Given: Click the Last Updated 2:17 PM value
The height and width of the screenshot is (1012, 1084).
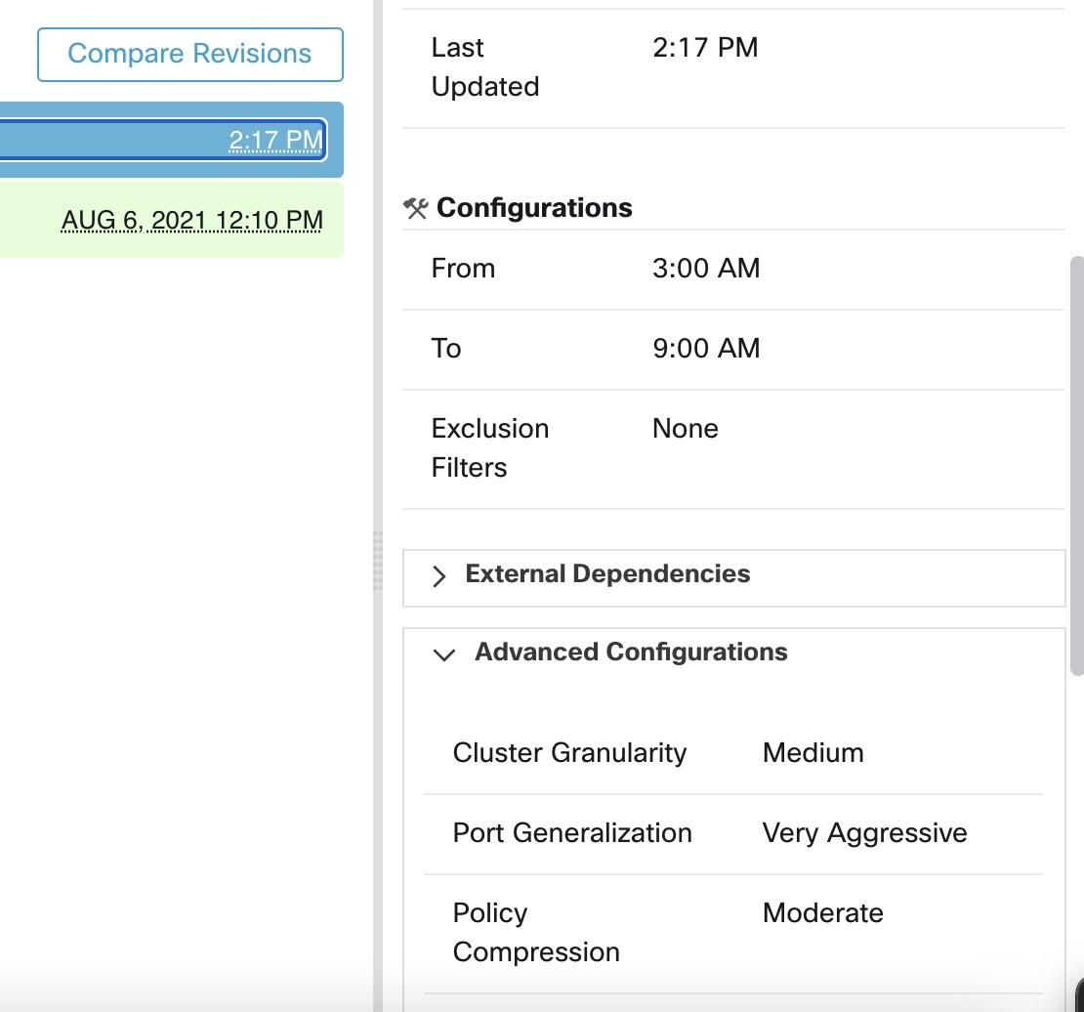Looking at the screenshot, I should (705, 48).
